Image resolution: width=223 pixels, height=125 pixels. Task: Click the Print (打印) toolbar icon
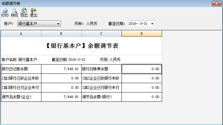pos(5,12)
